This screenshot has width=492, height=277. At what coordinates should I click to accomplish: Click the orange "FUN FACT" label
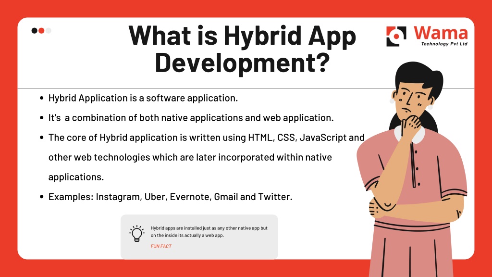click(x=161, y=246)
